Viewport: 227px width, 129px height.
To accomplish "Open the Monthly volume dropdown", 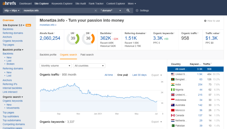I will click(x=56, y=66).
